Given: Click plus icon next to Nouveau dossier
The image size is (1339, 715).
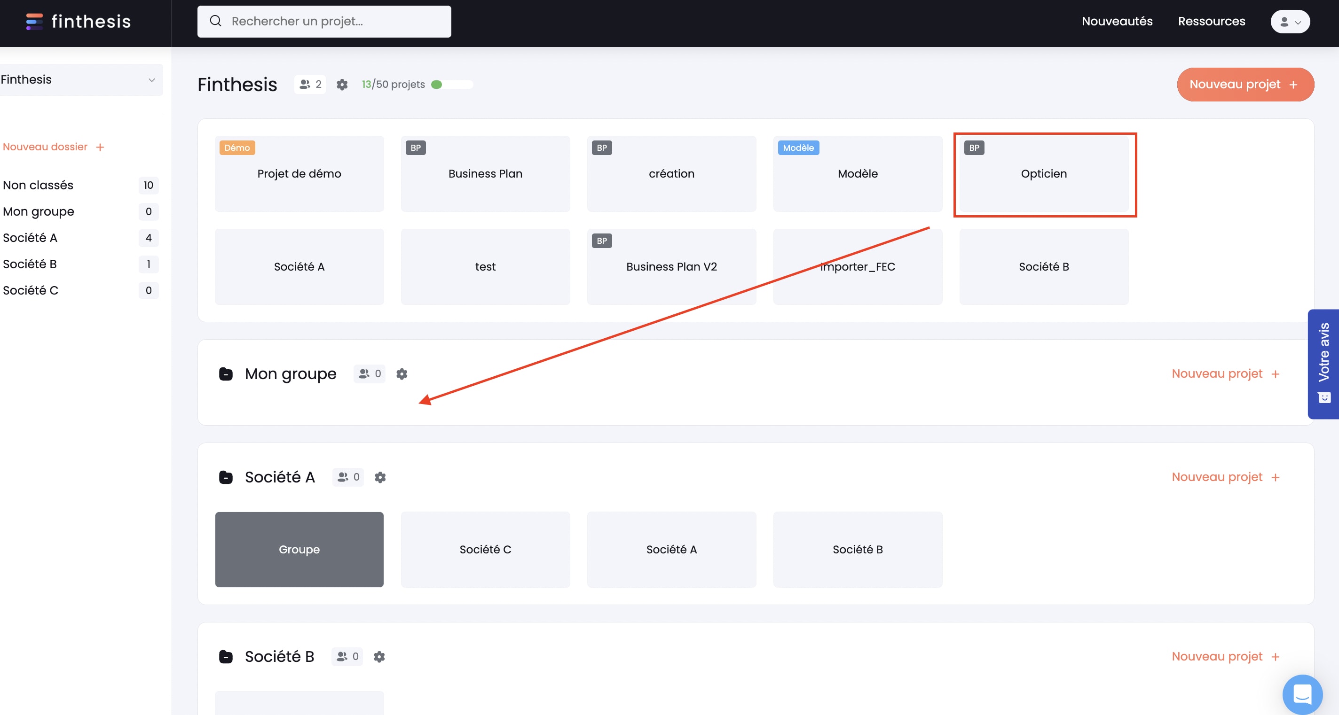Looking at the screenshot, I should point(100,147).
